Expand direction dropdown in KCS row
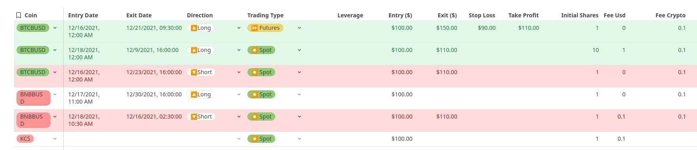The width and height of the screenshot is (697, 150). point(239,139)
